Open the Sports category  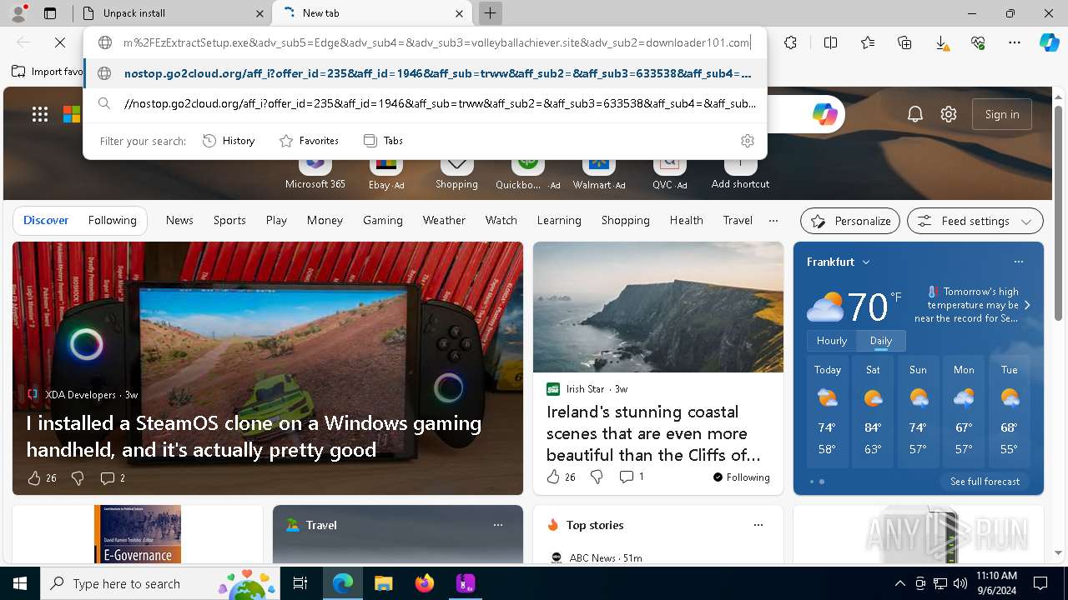tap(229, 220)
